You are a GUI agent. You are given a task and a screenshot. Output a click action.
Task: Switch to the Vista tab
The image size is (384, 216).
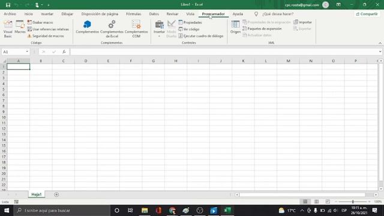point(190,14)
